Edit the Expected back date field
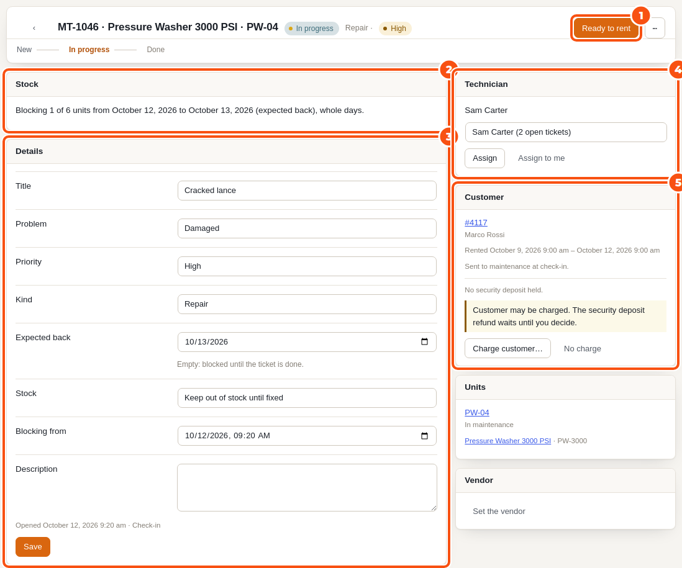 coord(307,342)
